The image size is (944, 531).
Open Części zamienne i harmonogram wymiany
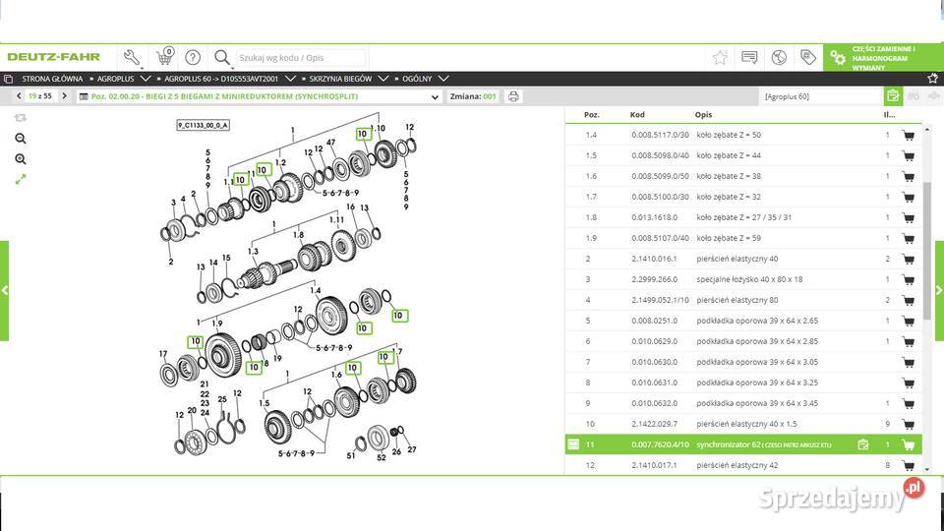(x=882, y=58)
